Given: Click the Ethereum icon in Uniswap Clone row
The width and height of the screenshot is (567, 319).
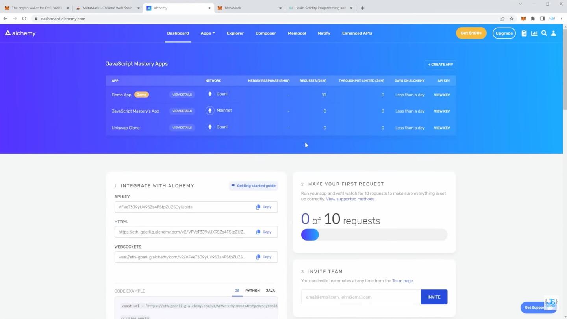Looking at the screenshot, I should pos(210,127).
